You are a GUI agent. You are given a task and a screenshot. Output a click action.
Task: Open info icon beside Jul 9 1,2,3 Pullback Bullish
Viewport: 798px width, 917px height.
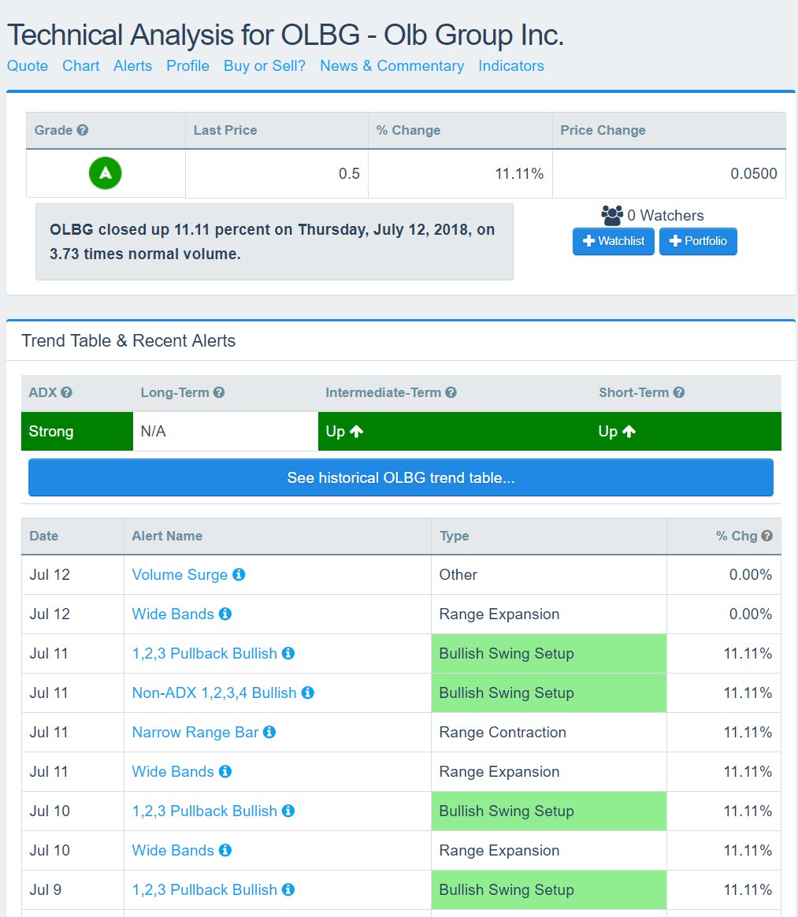pyautogui.click(x=288, y=889)
